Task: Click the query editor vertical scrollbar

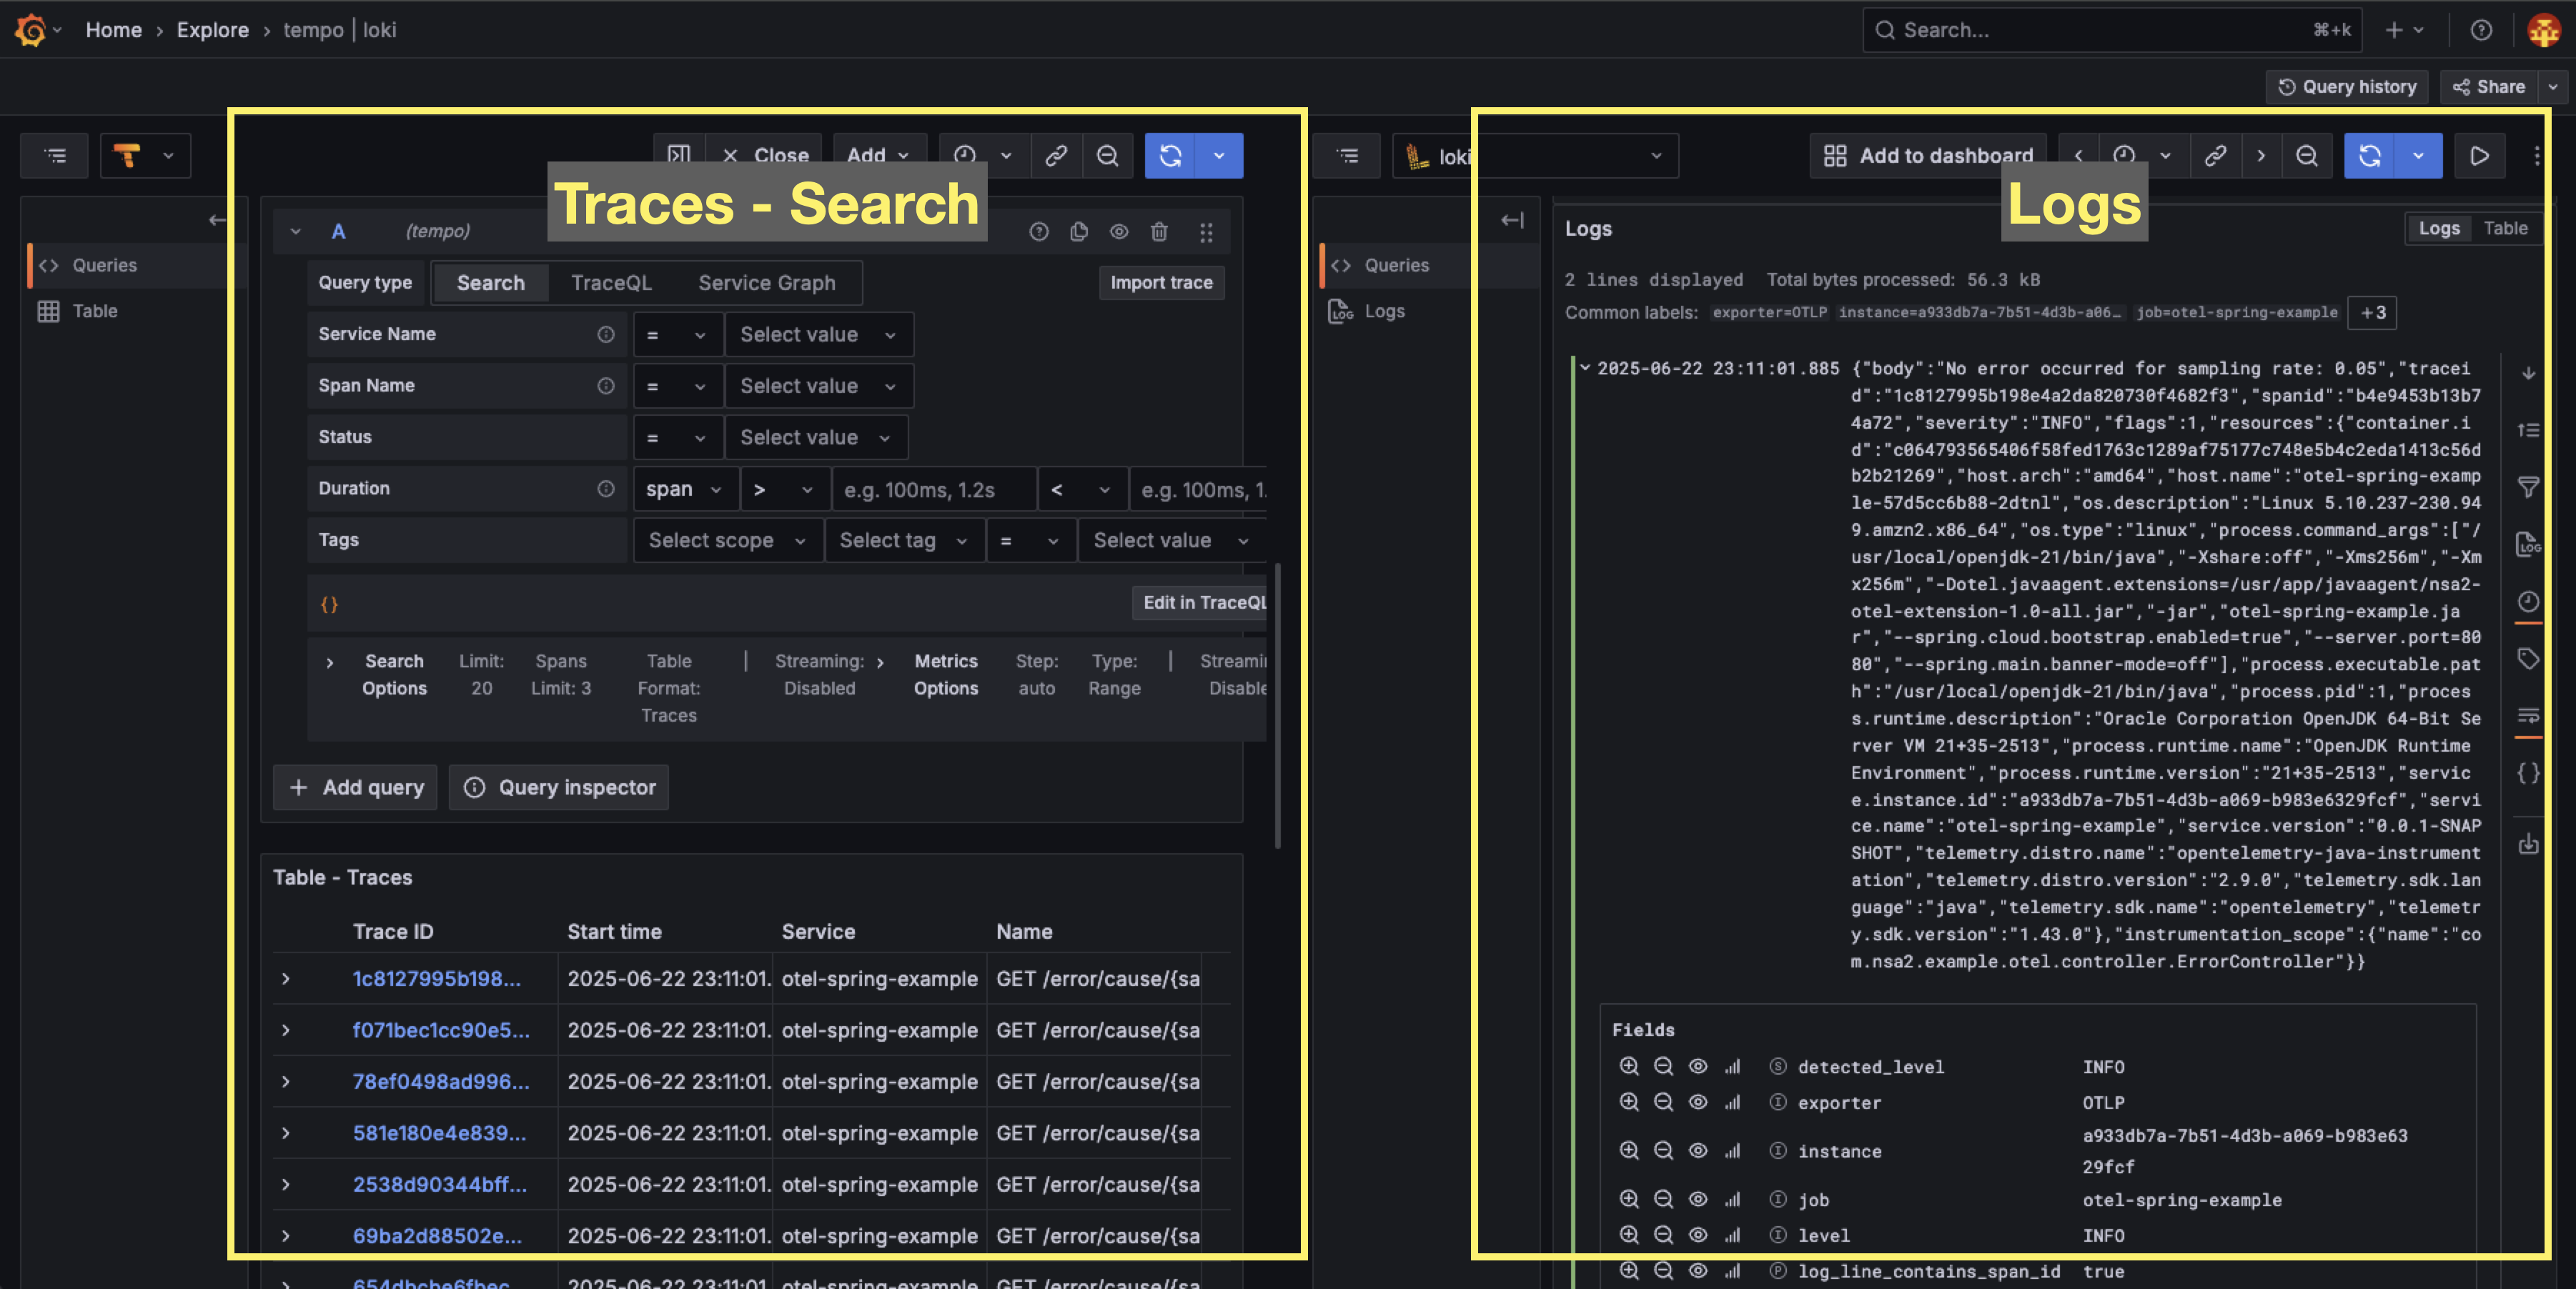Action: coord(1277,706)
